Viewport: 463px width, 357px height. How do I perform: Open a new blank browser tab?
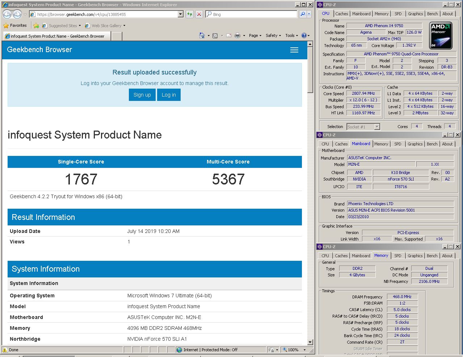pyautogui.click(x=117, y=36)
